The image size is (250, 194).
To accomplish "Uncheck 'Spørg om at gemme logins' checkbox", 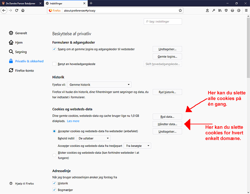I will click(x=54, y=49).
